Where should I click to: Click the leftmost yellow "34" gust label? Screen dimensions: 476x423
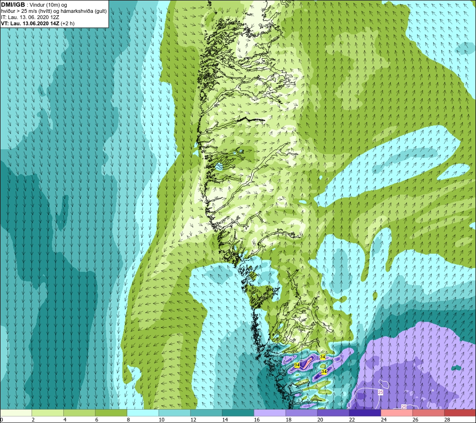(x=297, y=365)
